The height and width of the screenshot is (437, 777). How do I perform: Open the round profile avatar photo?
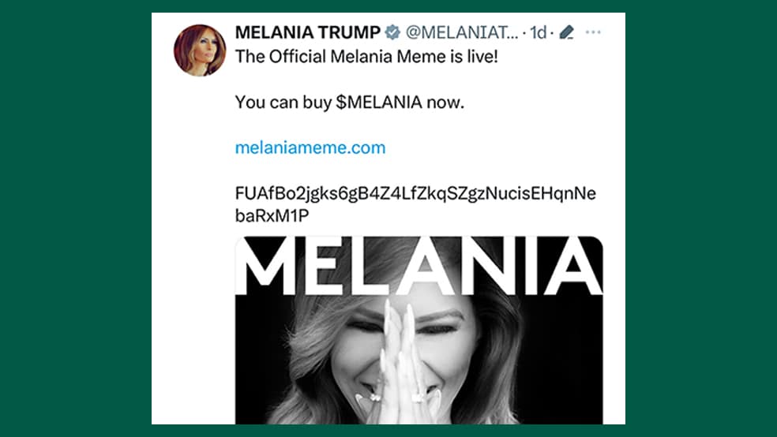point(200,50)
